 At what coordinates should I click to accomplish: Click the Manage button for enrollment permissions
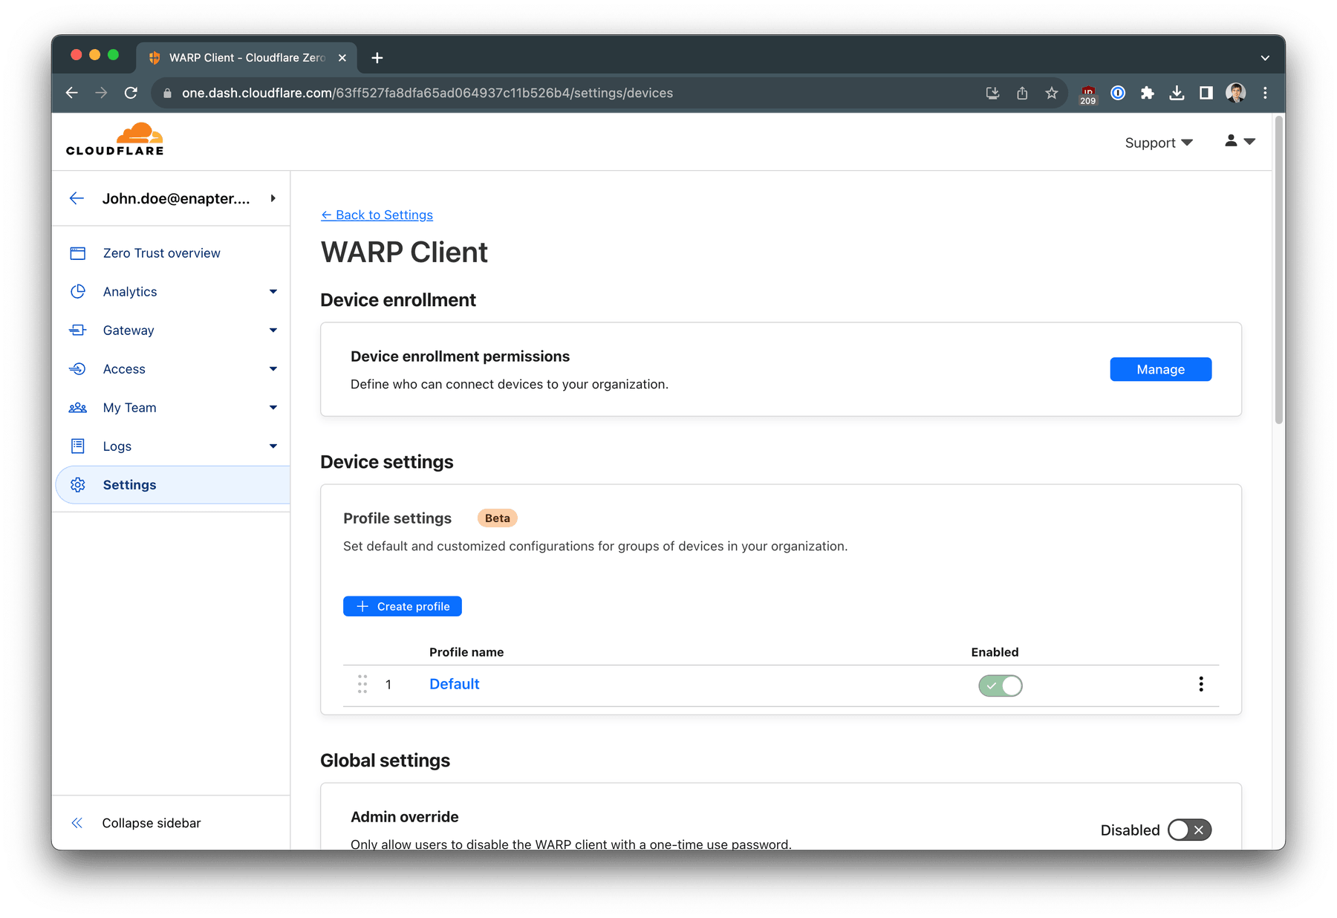pos(1160,369)
